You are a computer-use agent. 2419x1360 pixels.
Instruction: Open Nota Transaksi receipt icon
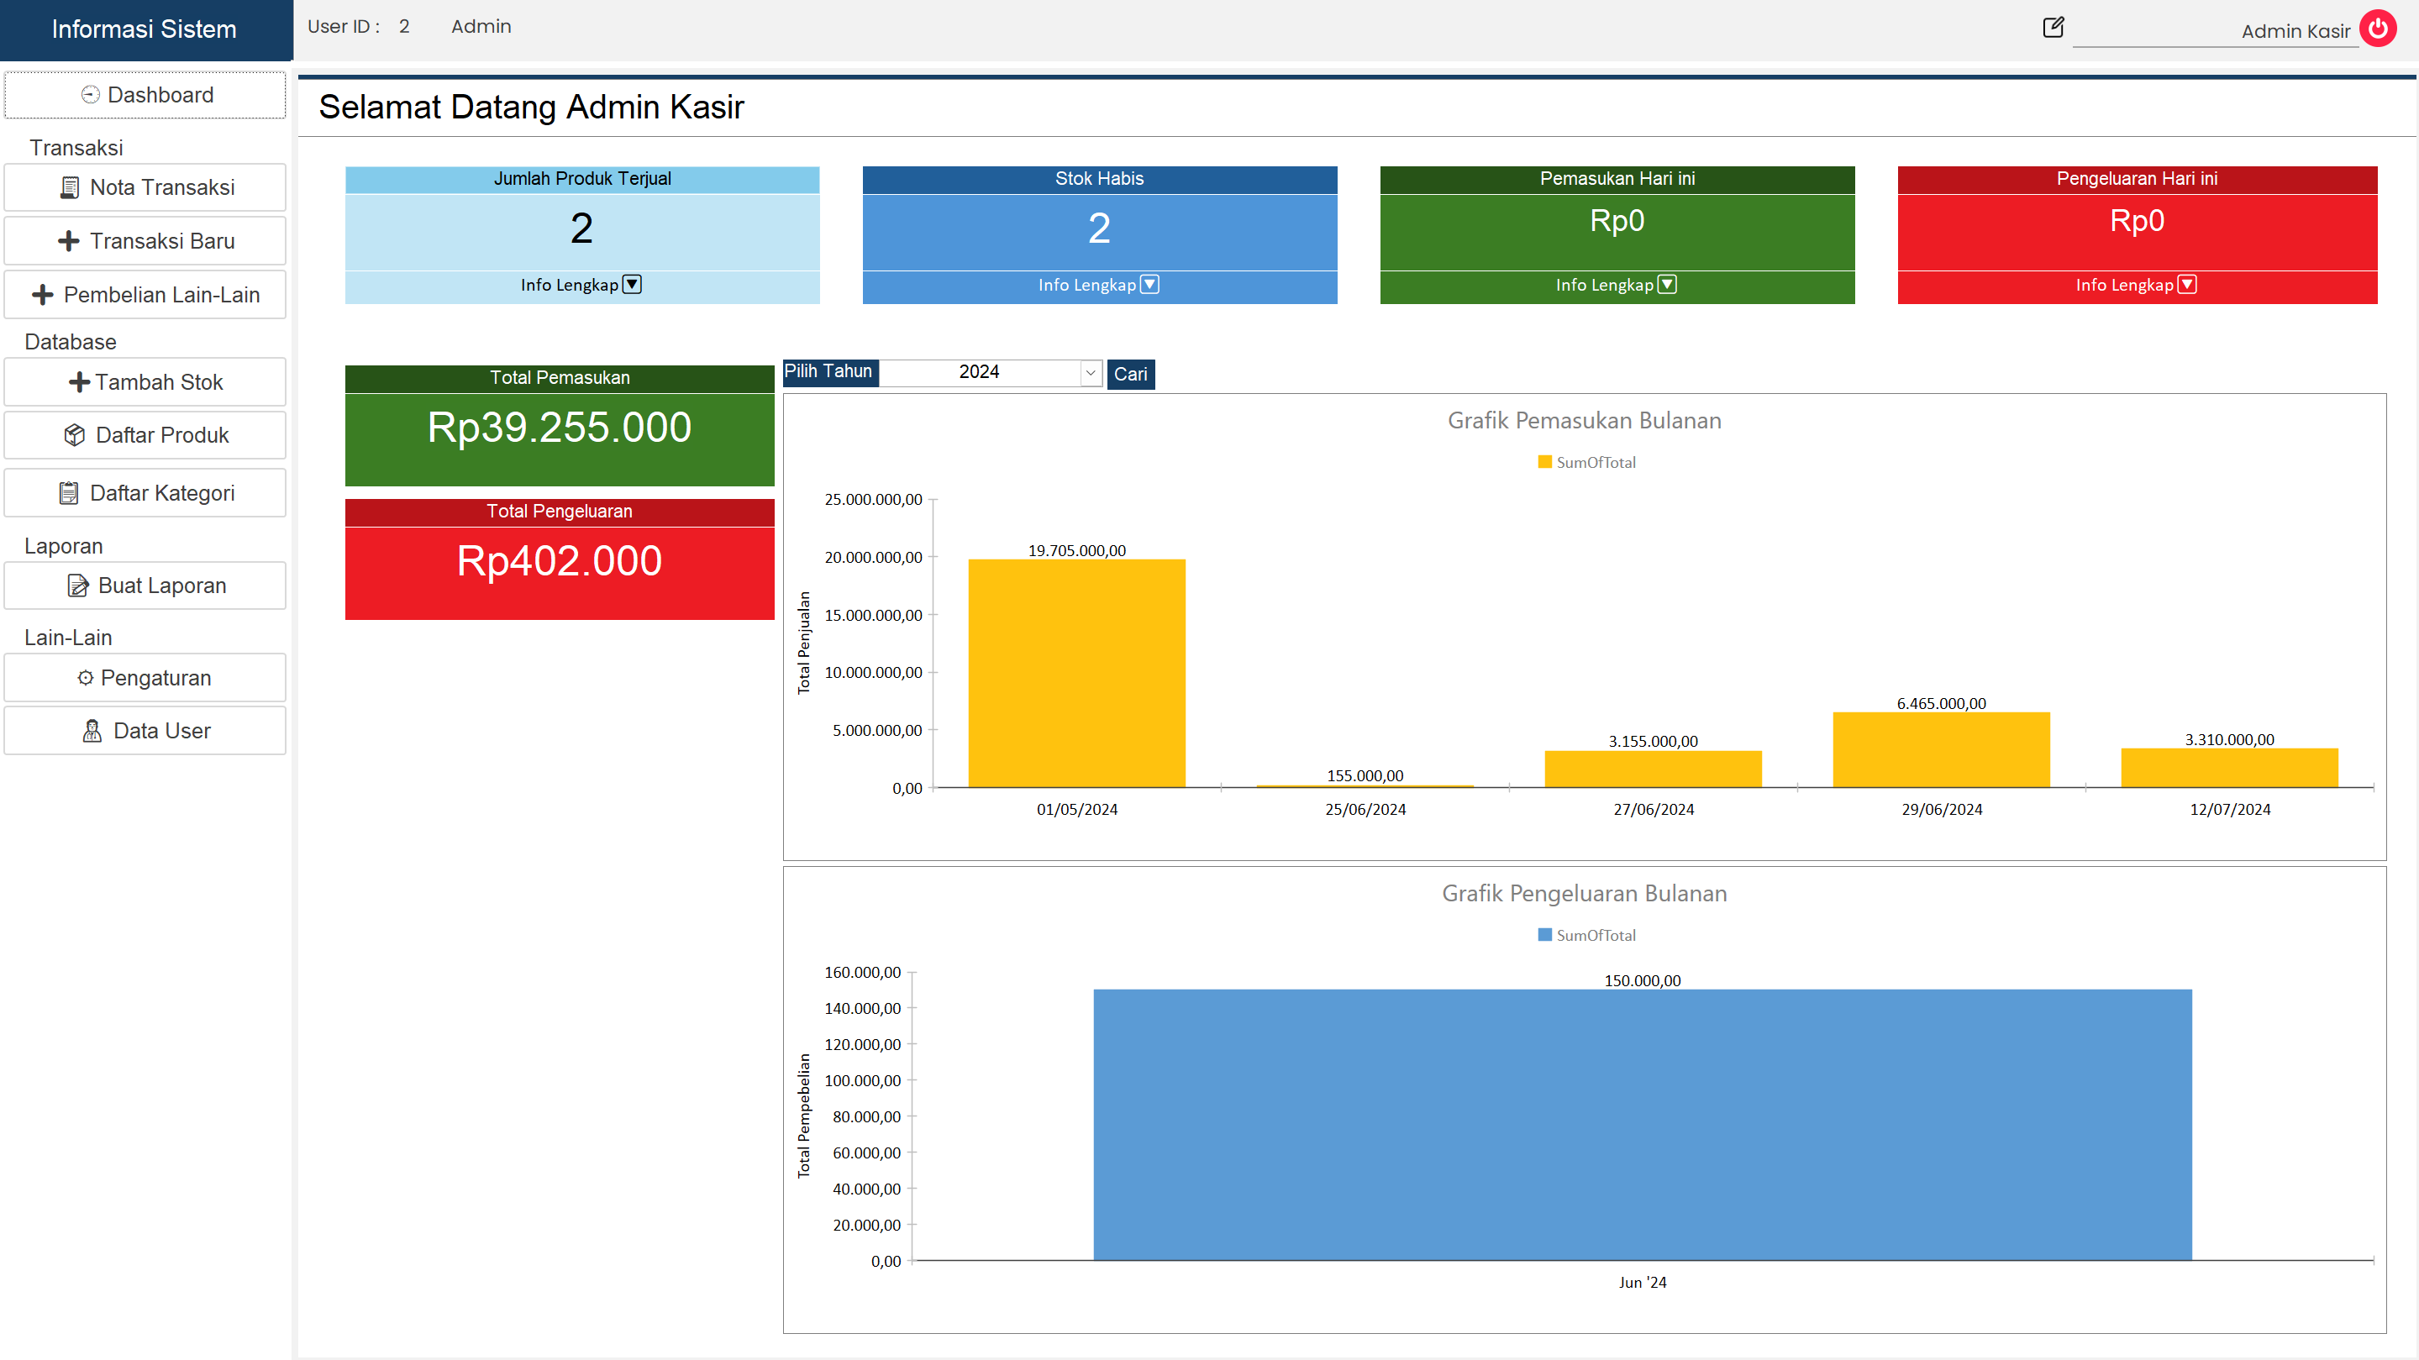pos(70,187)
